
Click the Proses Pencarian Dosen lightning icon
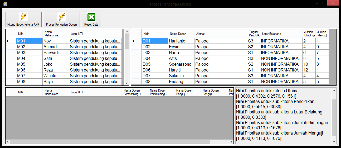pos(62,17)
